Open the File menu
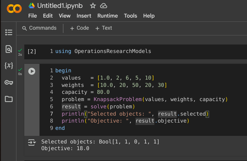Image resolution: width=247 pixels, height=161 pixels. tap(33, 16)
